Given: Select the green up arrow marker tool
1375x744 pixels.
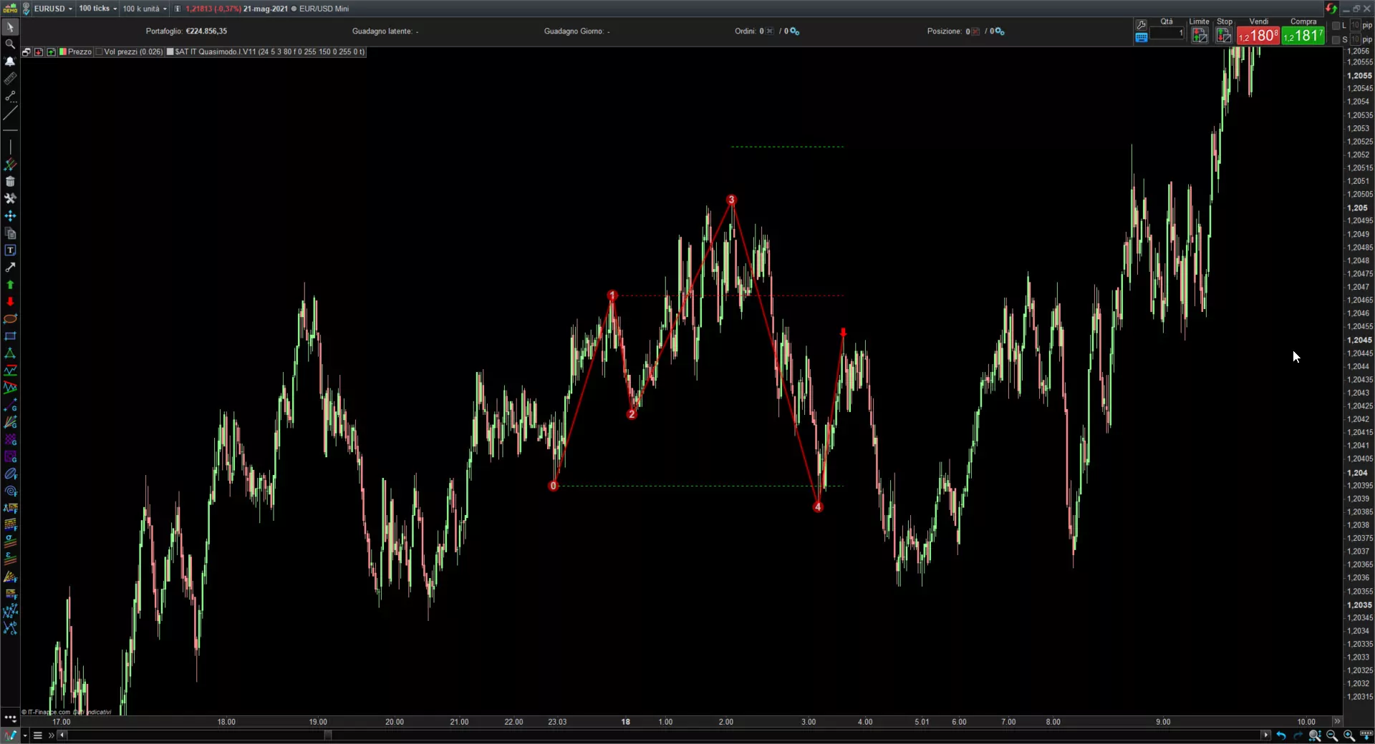Looking at the screenshot, I should point(10,285).
